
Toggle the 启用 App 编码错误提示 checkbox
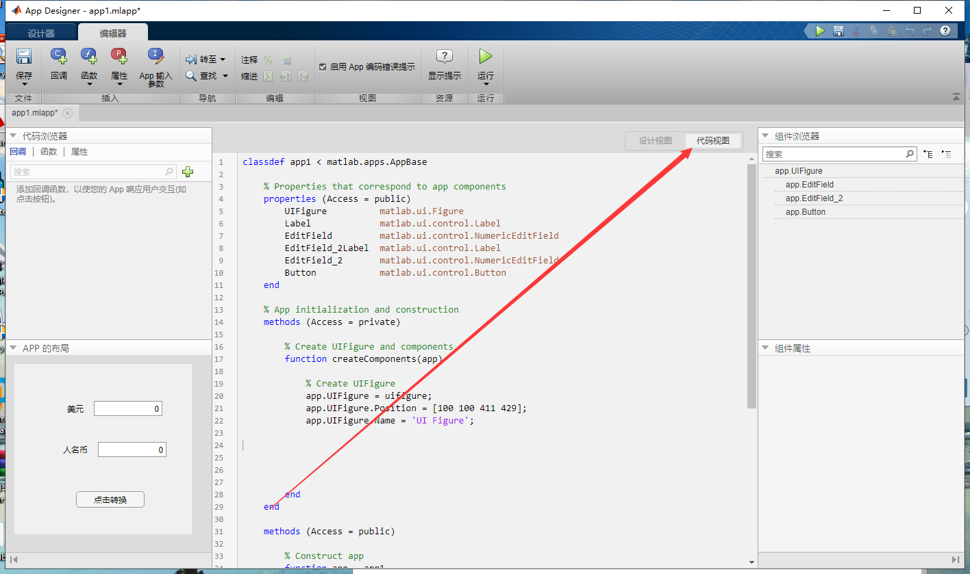pos(323,67)
